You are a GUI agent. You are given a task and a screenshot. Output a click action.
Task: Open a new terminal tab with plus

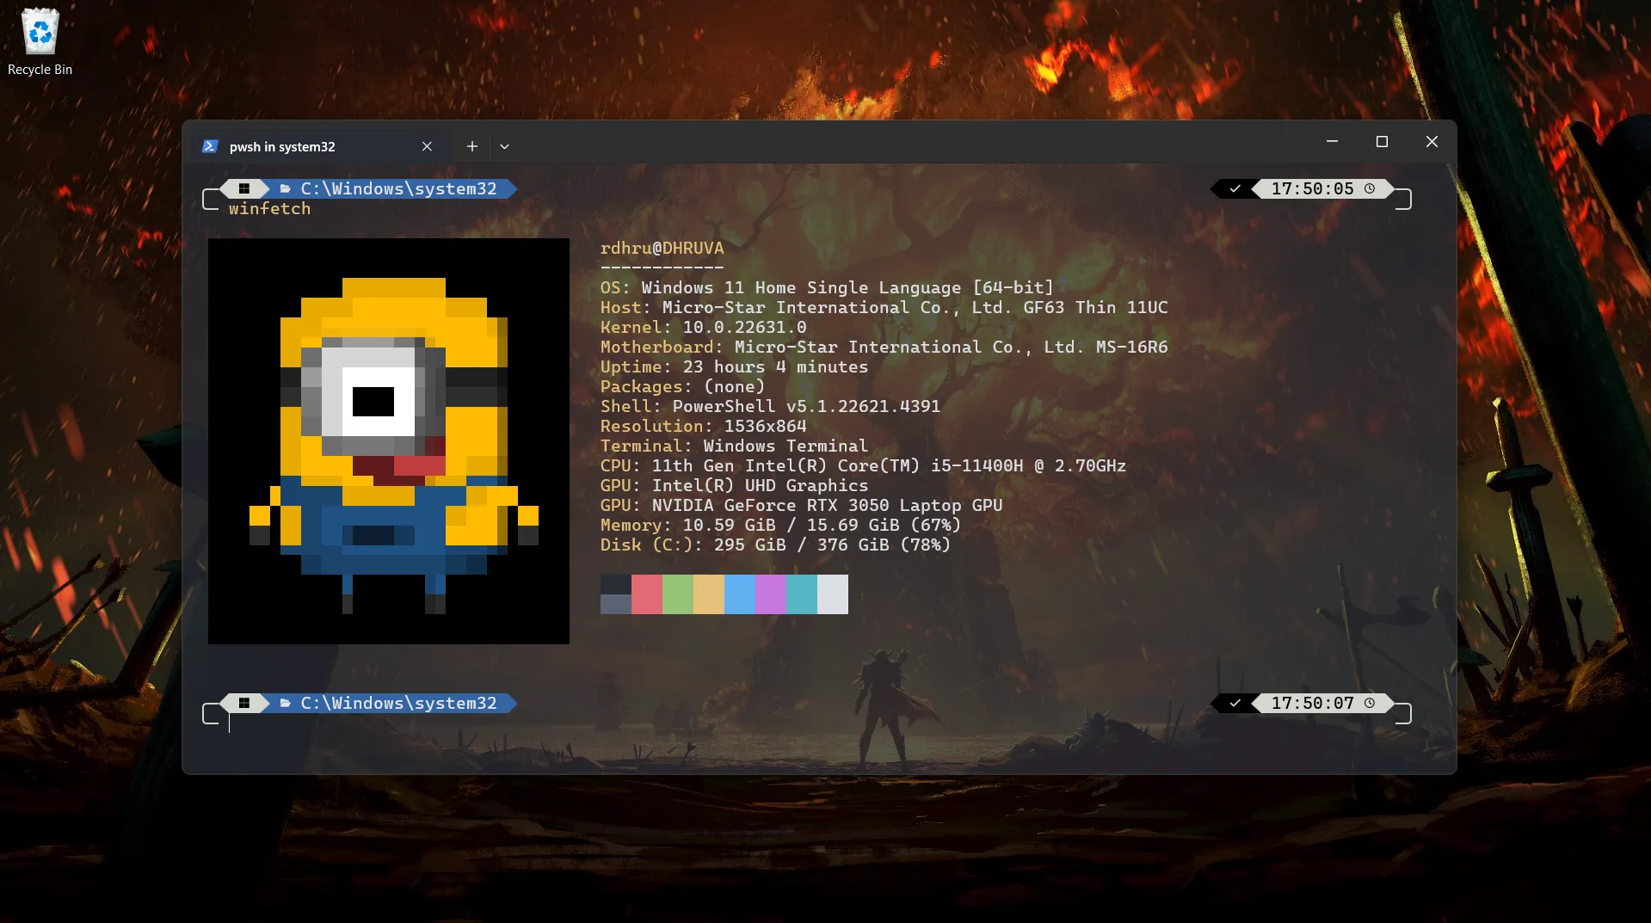point(472,146)
